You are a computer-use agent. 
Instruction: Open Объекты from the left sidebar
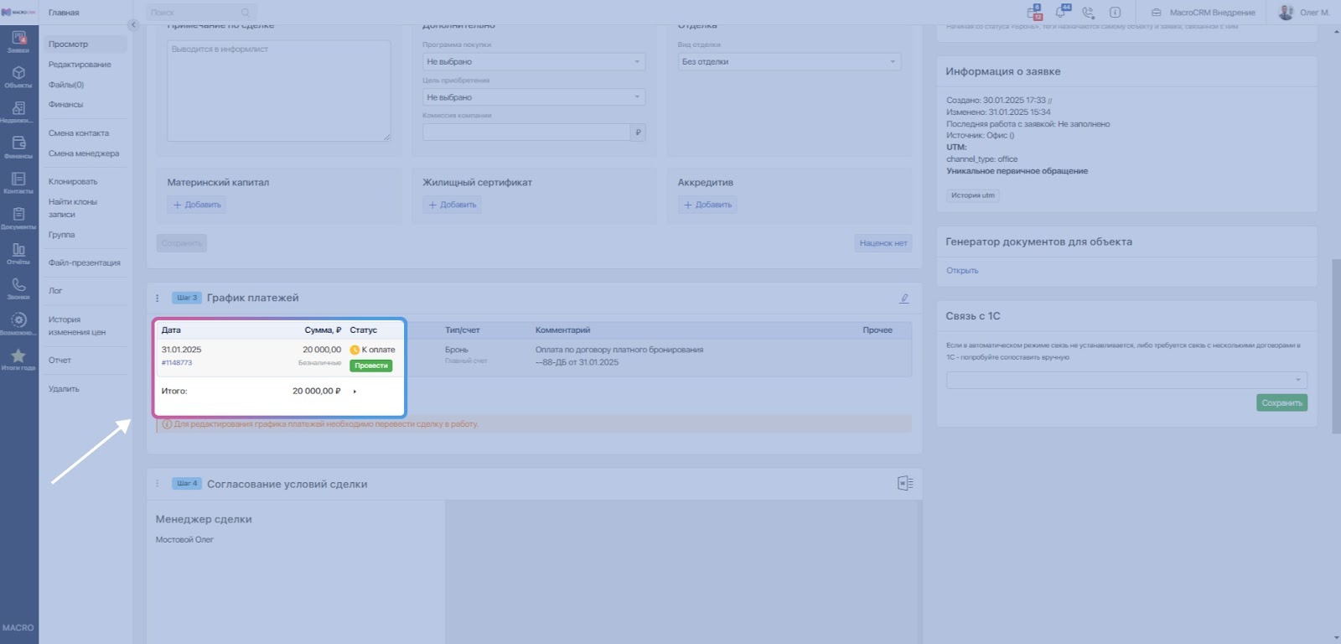pos(18,76)
